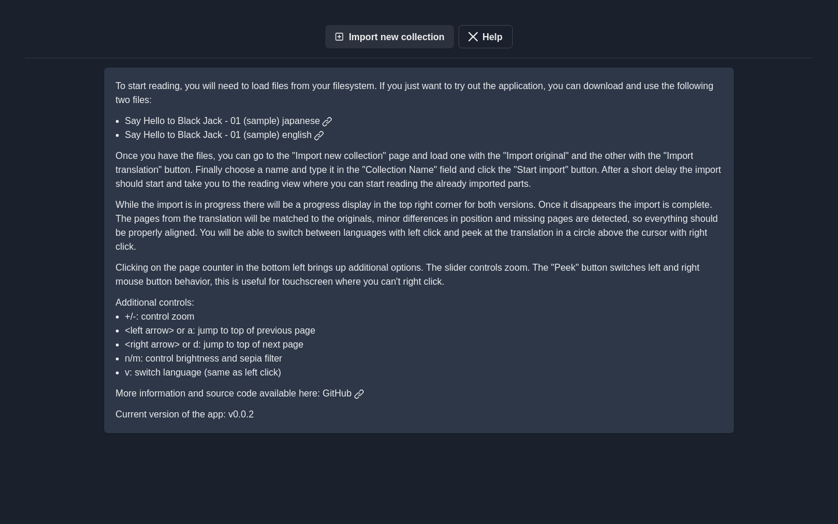The height and width of the screenshot is (524, 838).
Task: Click the paragraph starting 'To start reading'
Action: (x=418, y=93)
